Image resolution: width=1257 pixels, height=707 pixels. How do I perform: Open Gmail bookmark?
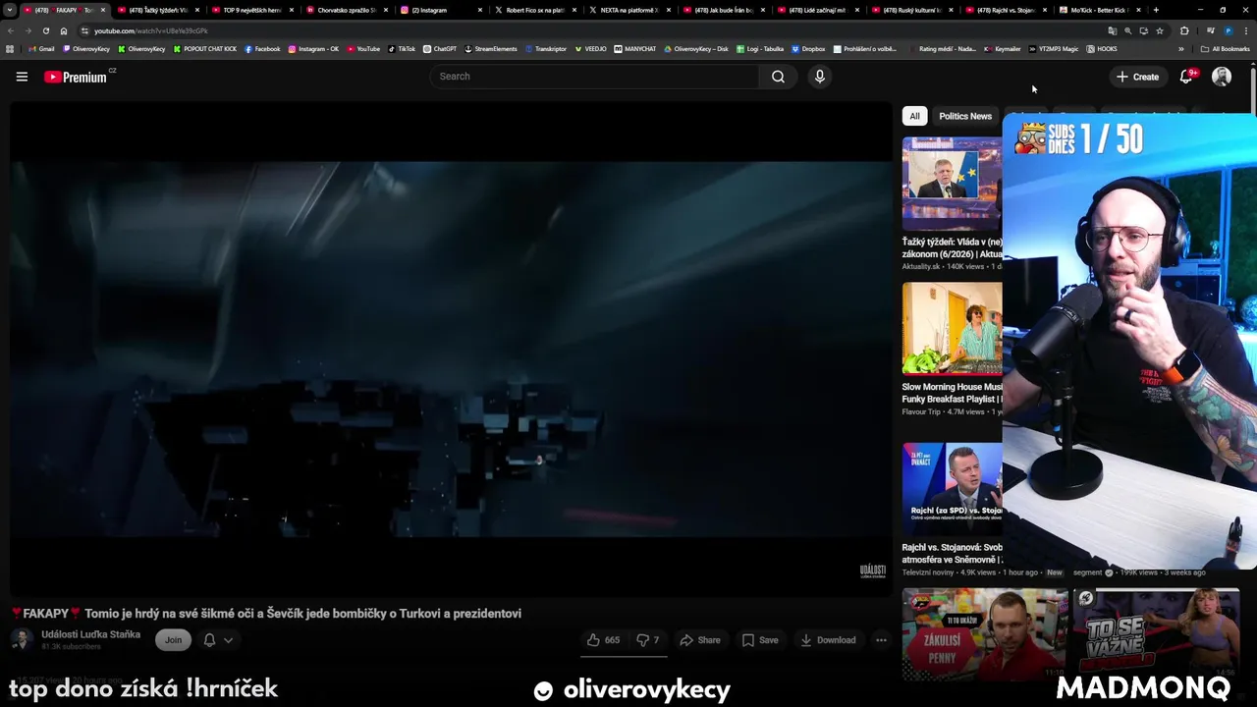(41, 48)
